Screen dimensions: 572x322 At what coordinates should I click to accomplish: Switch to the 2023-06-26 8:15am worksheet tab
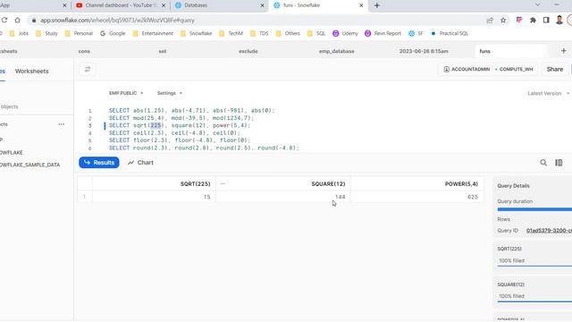tap(424, 51)
